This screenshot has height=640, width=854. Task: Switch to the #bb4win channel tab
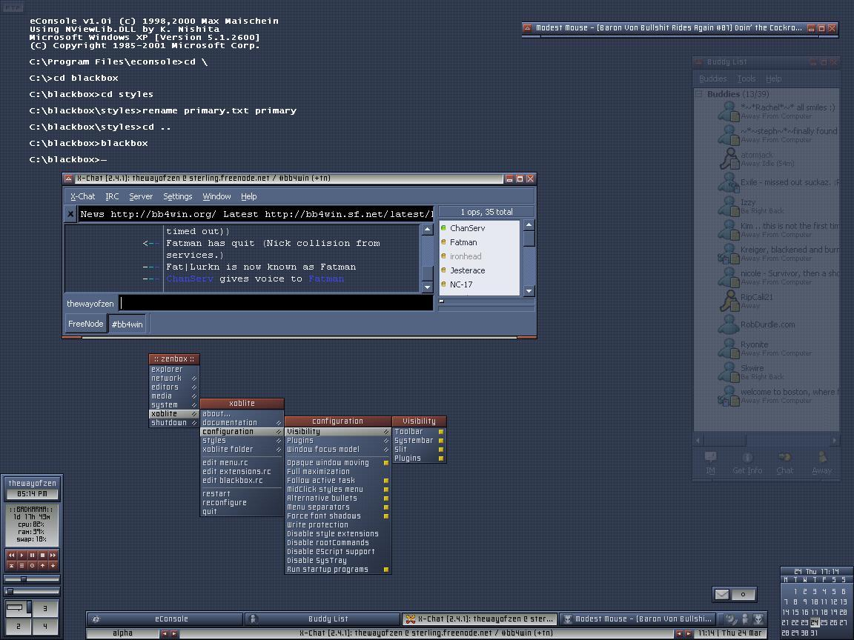127,324
